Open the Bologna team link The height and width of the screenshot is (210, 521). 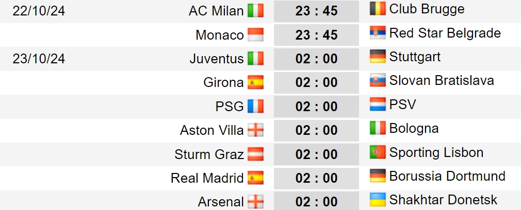click(x=414, y=128)
